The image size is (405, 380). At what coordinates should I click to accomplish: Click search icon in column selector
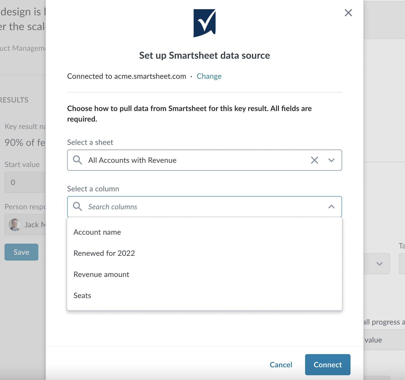pyautogui.click(x=77, y=206)
